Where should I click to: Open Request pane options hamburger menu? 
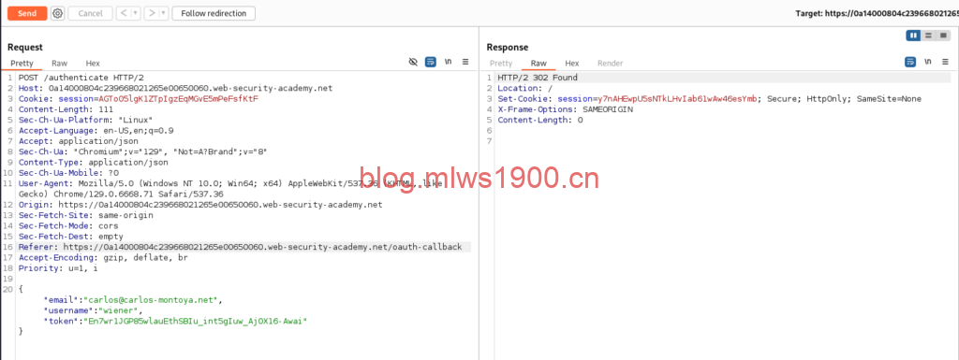465,63
